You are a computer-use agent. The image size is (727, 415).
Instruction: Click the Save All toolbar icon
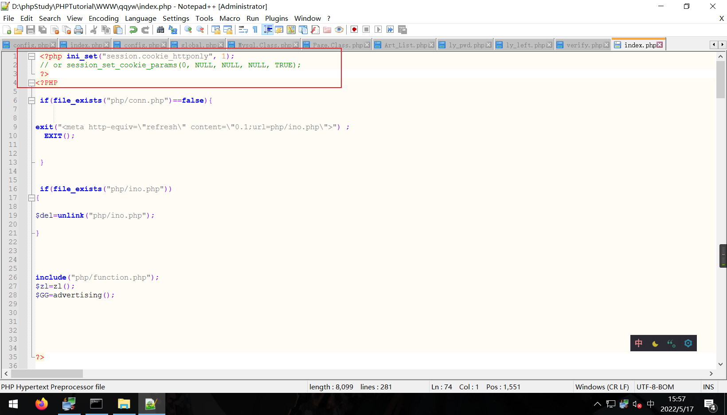coord(43,30)
